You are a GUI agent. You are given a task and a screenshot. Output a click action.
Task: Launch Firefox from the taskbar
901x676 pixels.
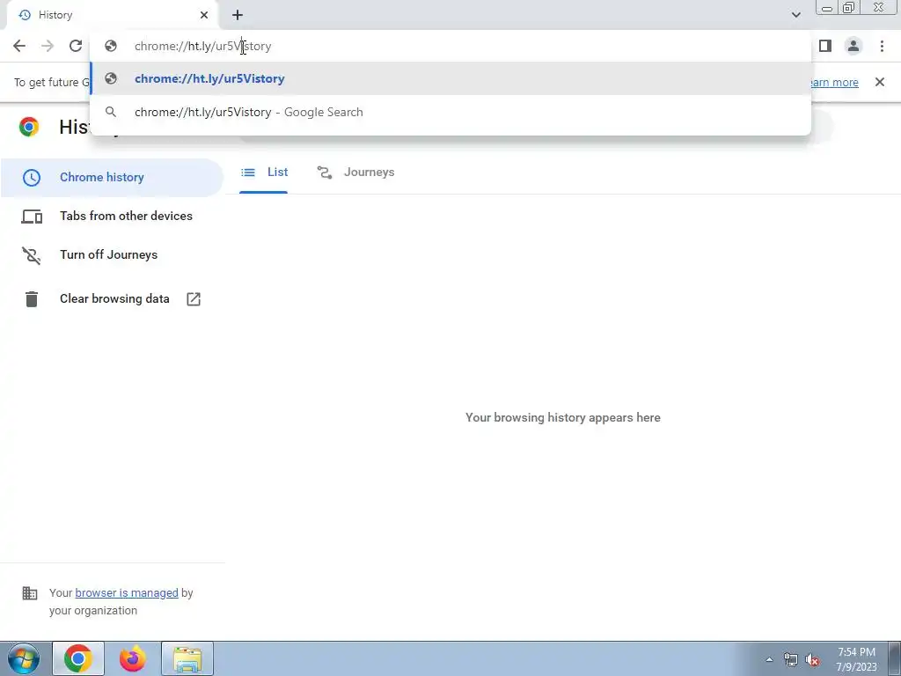tap(133, 658)
